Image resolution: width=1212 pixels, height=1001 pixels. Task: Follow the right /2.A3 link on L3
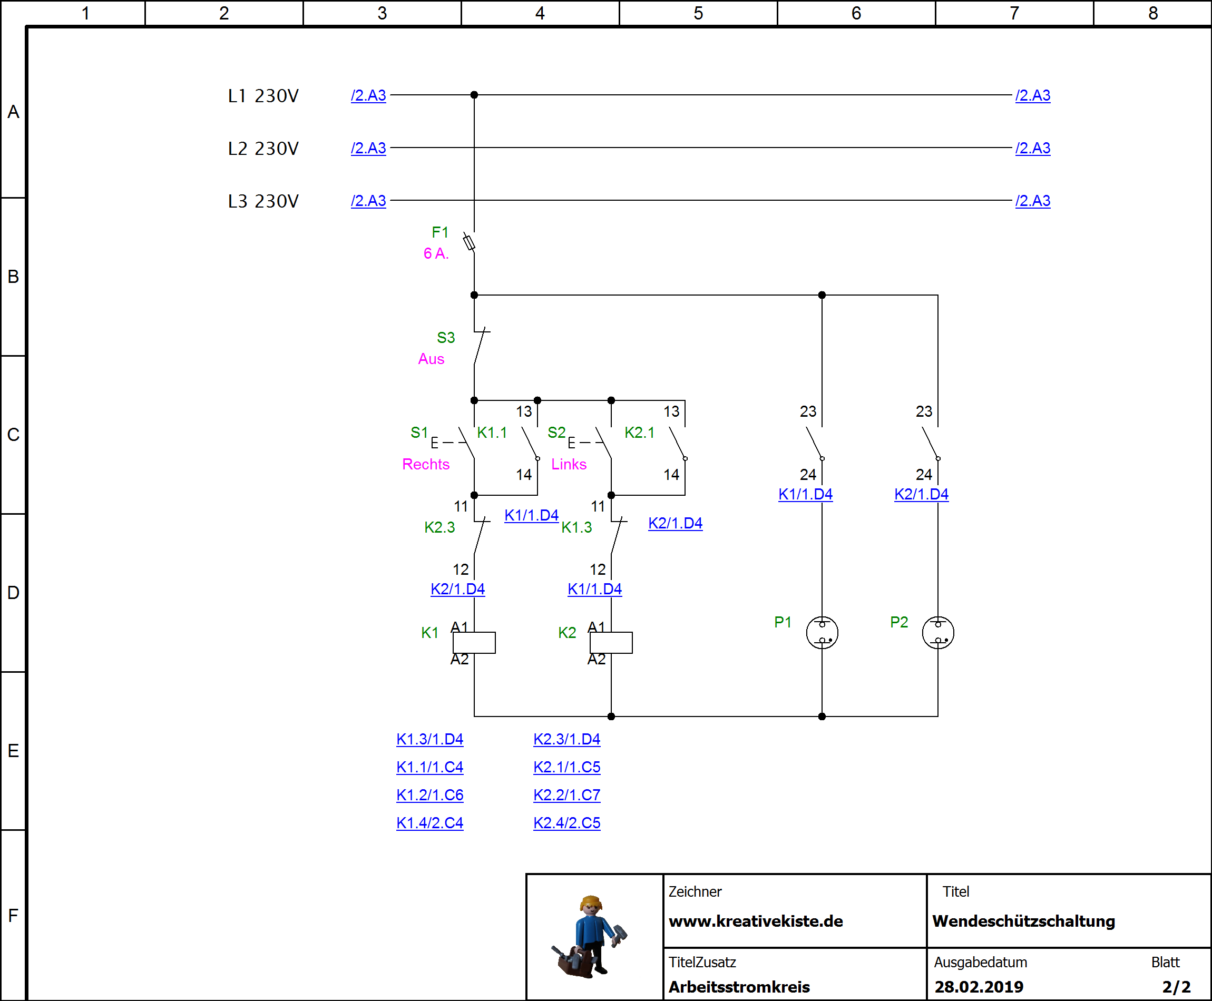coord(1032,201)
